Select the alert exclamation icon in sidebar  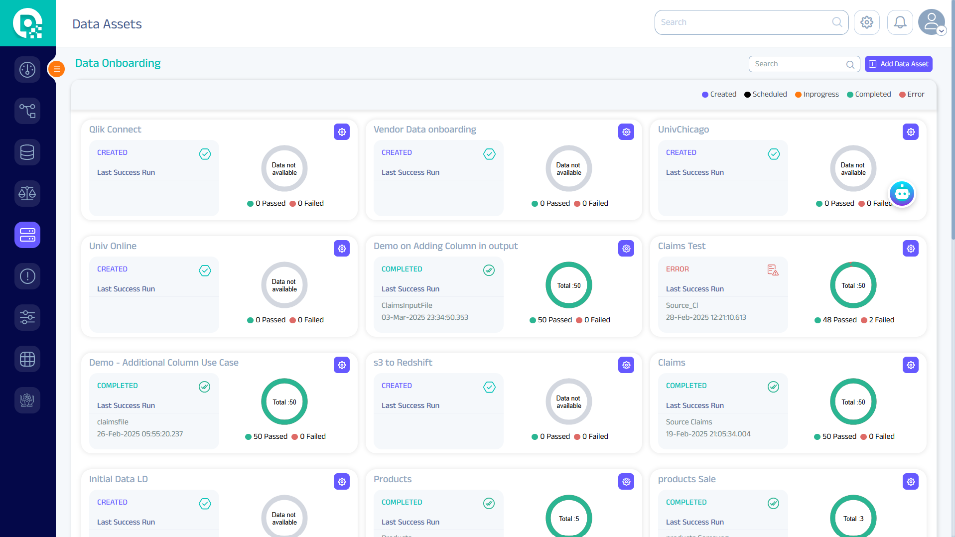(x=27, y=276)
